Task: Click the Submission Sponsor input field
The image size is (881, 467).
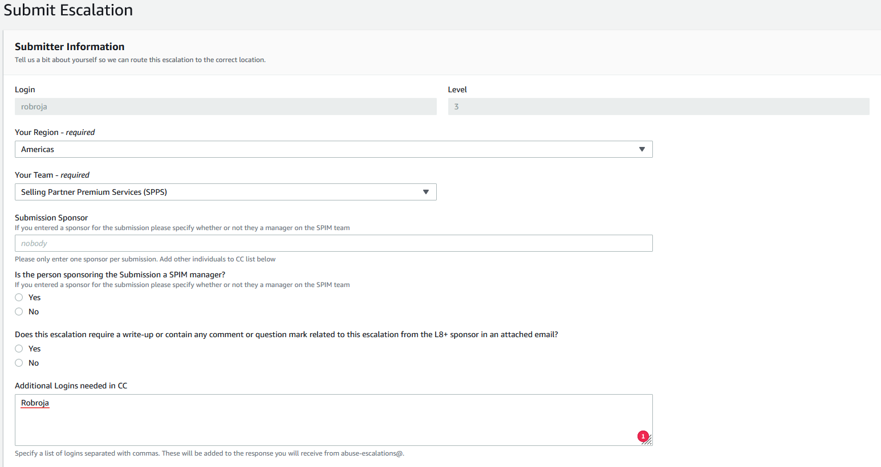Action: click(334, 243)
